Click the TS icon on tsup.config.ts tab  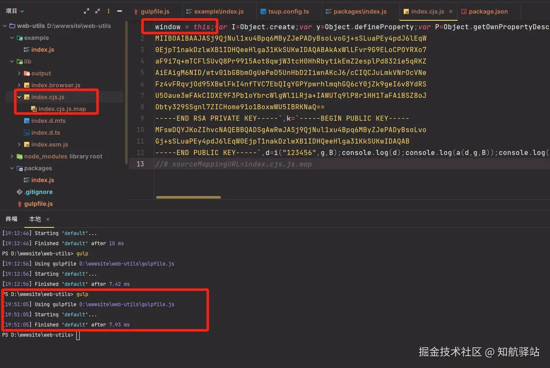click(263, 11)
